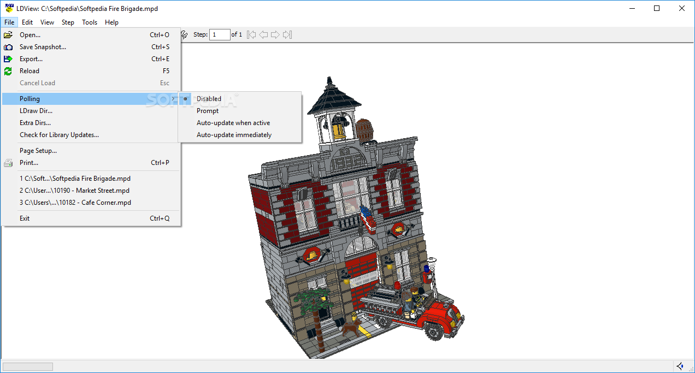Screen dimensions: 695x373
Task: Expand the Polling submenu
Action: click(91, 99)
